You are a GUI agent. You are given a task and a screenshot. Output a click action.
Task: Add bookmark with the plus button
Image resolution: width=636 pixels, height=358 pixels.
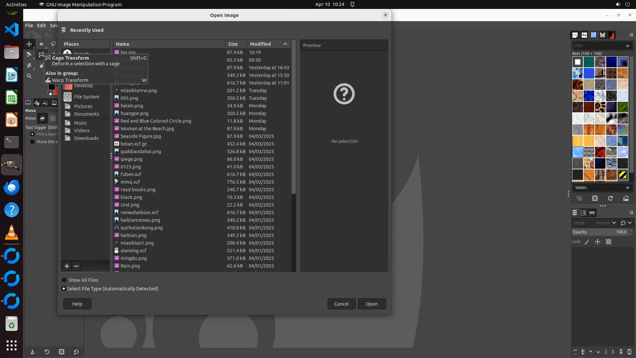click(67, 266)
